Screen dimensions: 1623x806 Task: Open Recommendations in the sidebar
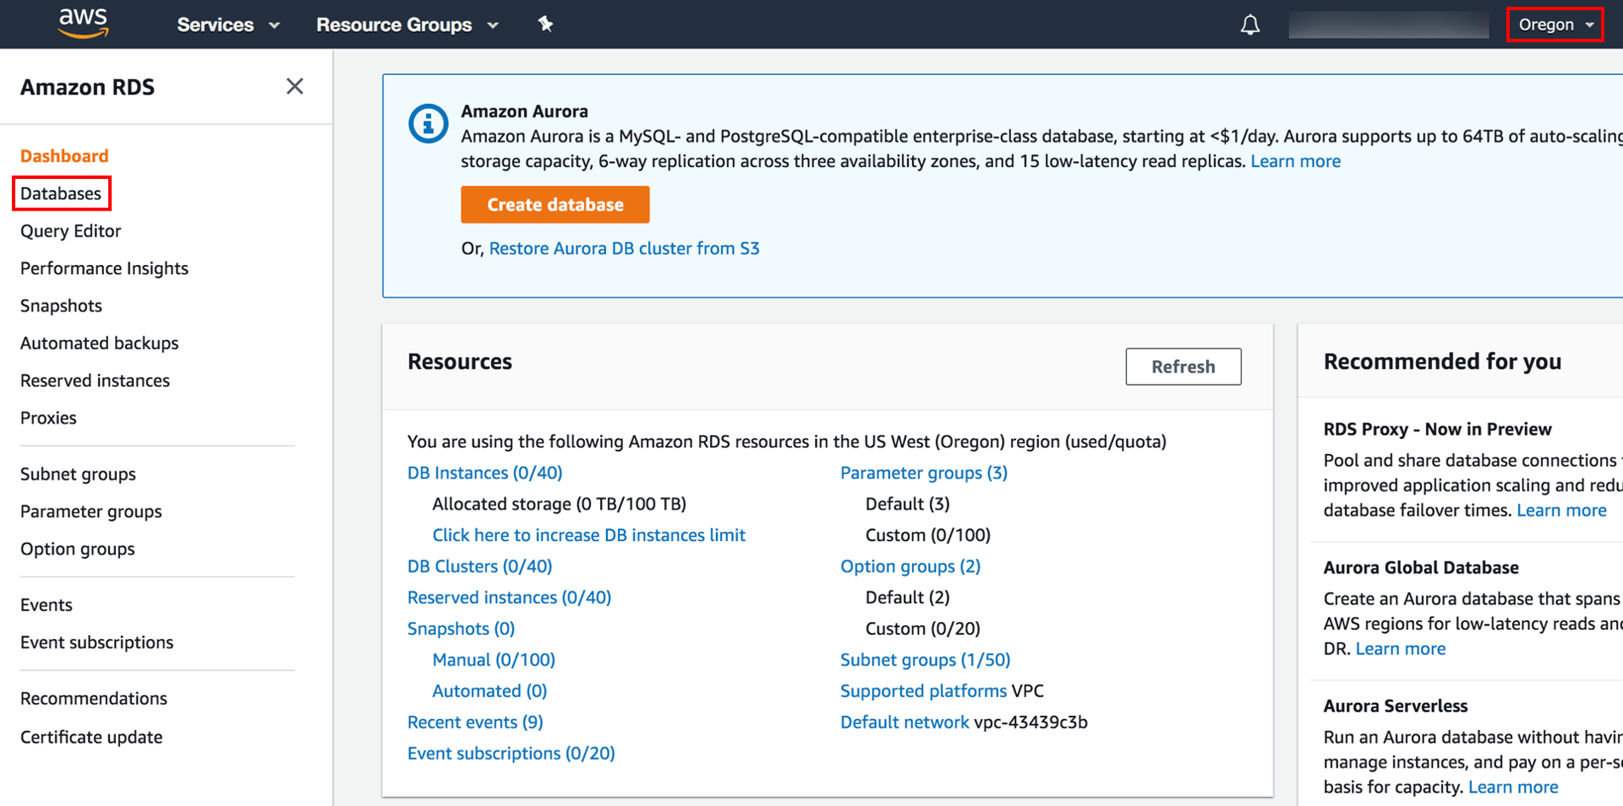pyautogui.click(x=94, y=699)
